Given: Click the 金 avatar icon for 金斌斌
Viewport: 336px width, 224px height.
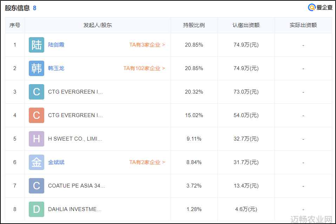Looking at the screenshot, I should (x=37, y=162).
